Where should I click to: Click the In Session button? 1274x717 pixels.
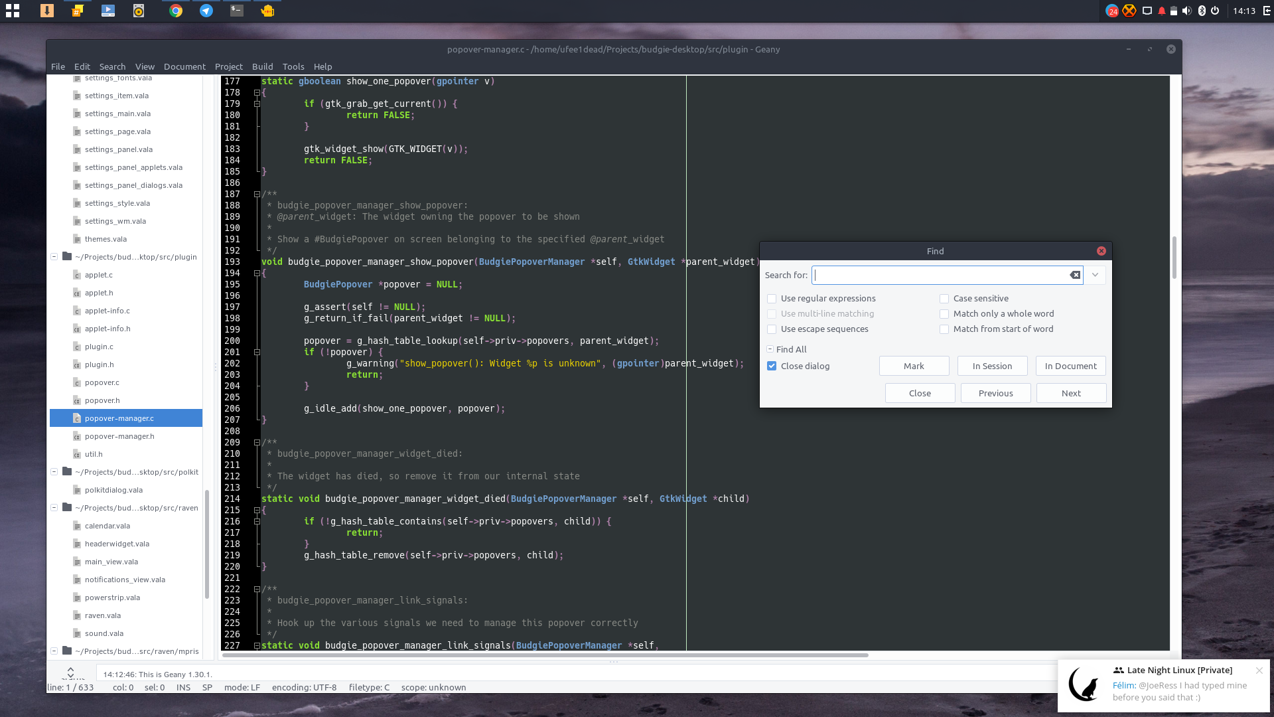[992, 366]
